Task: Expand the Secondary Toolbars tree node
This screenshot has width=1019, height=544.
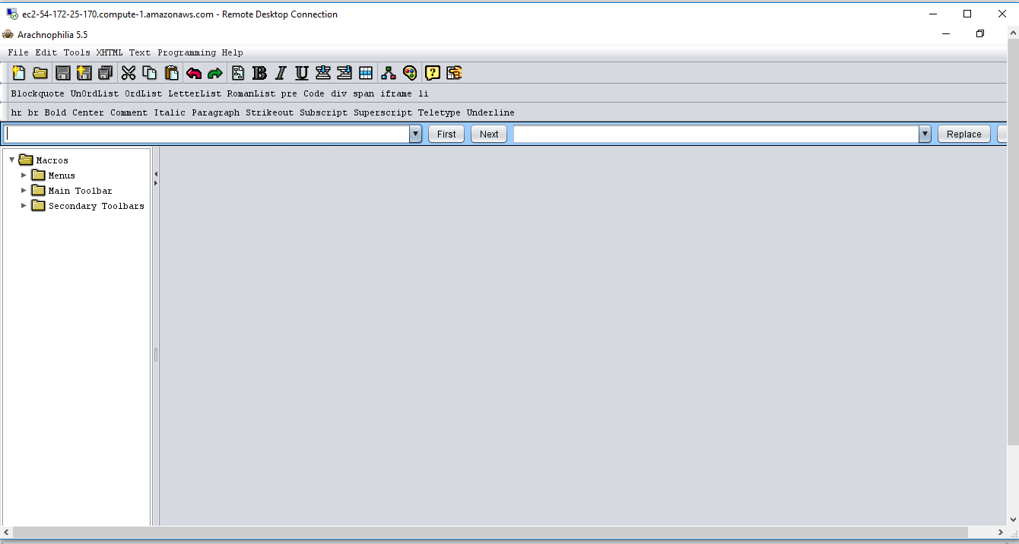Action: [x=24, y=206]
